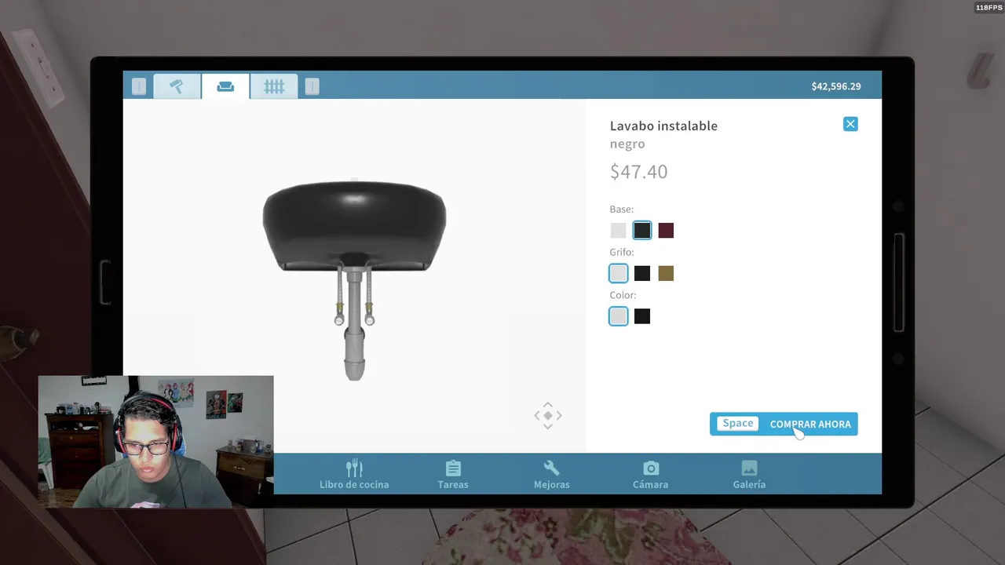Choose the white Base color swatch
The width and height of the screenshot is (1005, 565).
619,231
